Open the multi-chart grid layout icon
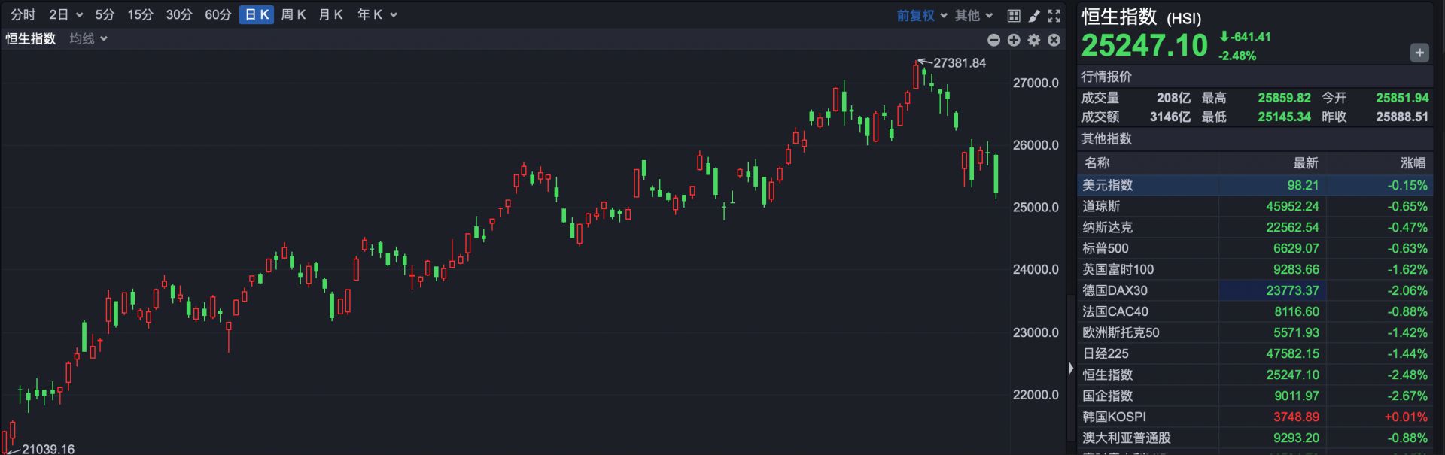The height and width of the screenshot is (455, 1445). pos(1014,15)
